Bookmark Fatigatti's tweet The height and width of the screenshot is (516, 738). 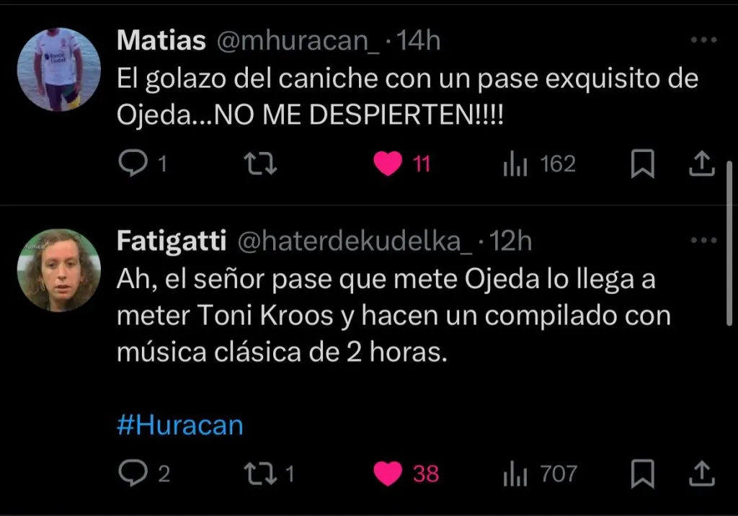pos(642,473)
